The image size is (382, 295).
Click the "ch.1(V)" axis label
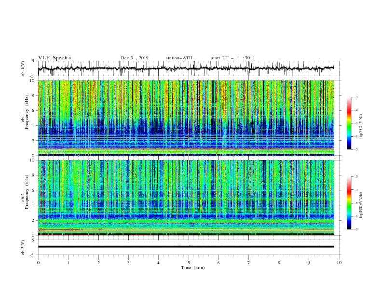[x=23, y=68]
